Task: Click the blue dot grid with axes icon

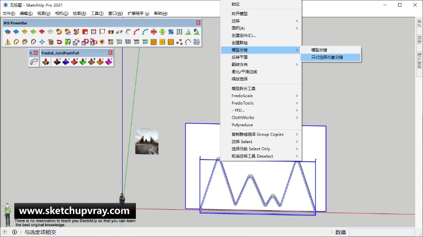Action: pos(180,32)
